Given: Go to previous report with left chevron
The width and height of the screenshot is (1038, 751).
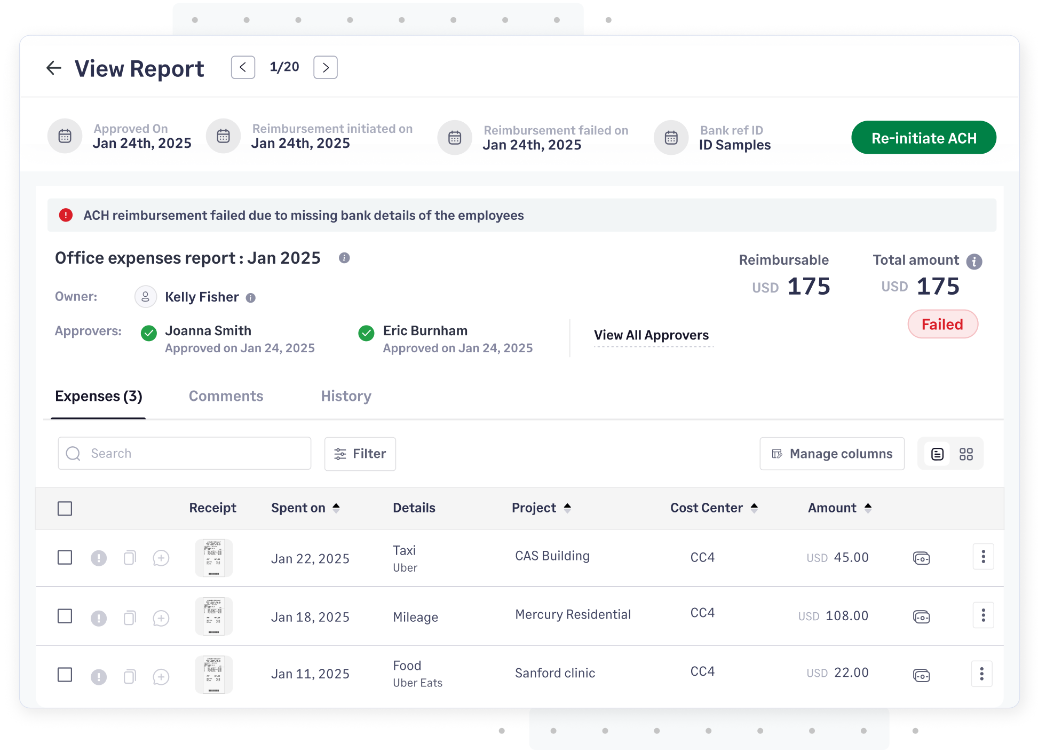Looking at the screenshot, I should 243,68.
